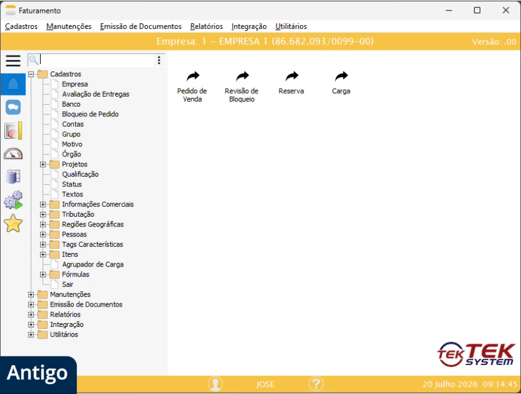Select Motivo in the tree

pyautogui.click(x=72, y=144)
